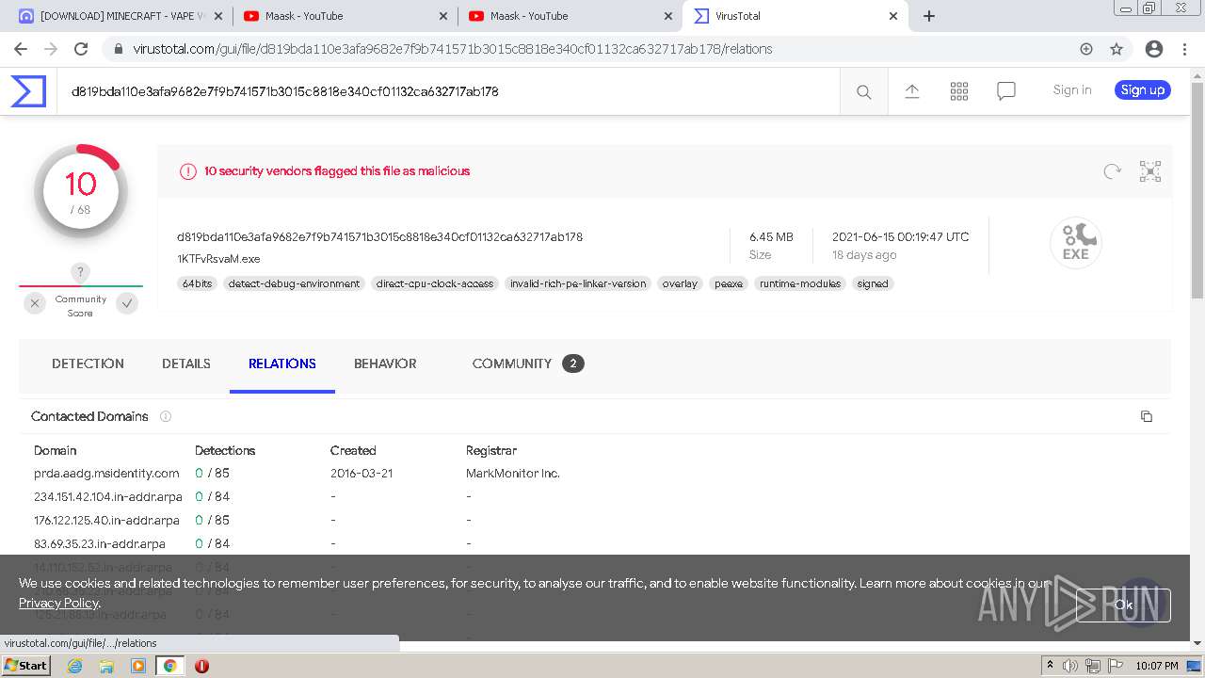Open the Privacy Policy link

click(x=58, y=603)
